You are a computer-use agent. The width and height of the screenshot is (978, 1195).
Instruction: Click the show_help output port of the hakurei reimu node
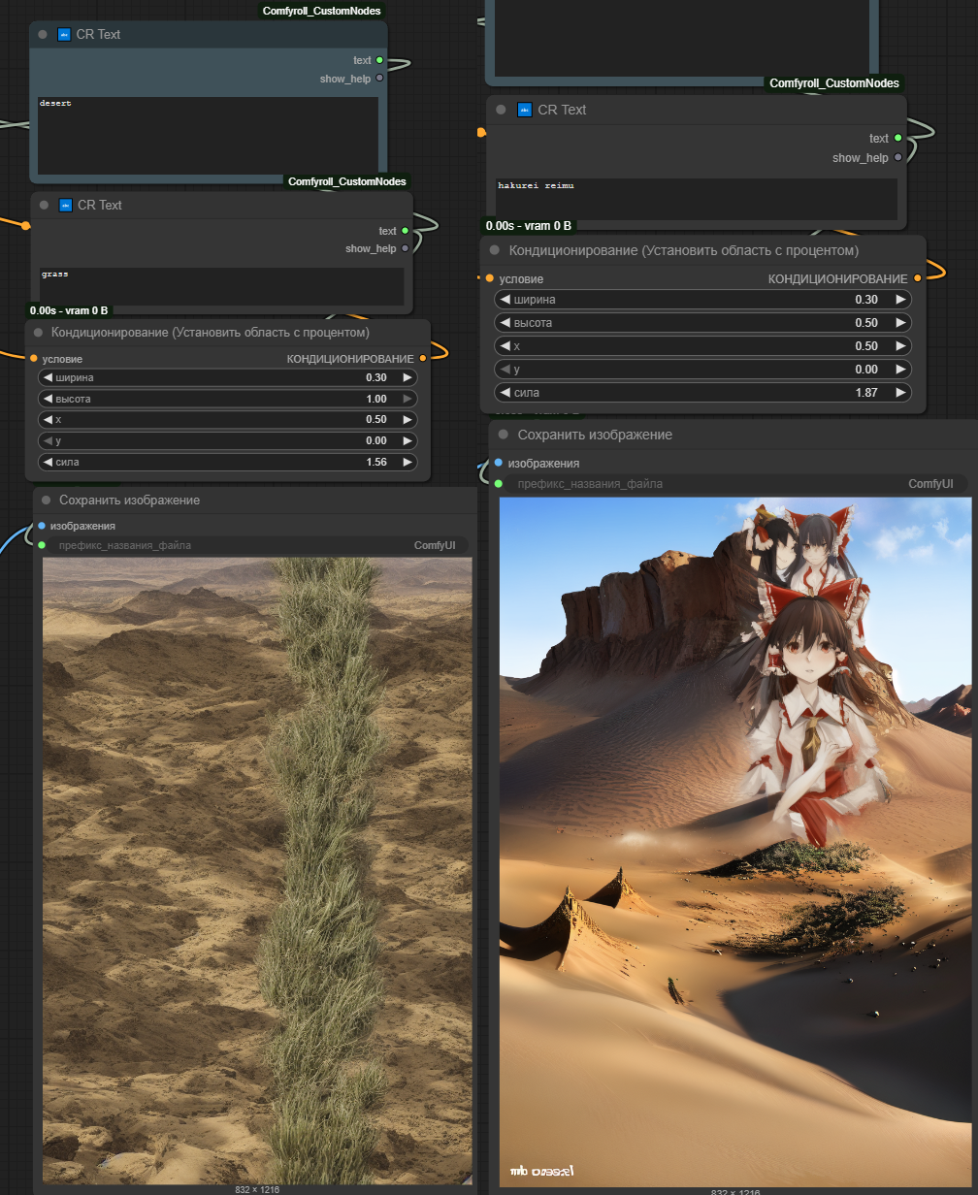[x=897, y=157]
